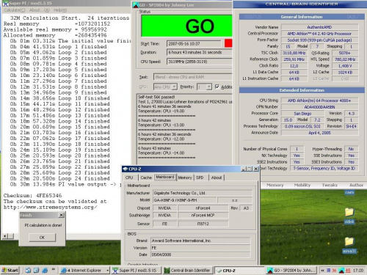Click the second quick launch icon after Start
The height and width of the screenshot is (275, 367).
click(37, 270)
